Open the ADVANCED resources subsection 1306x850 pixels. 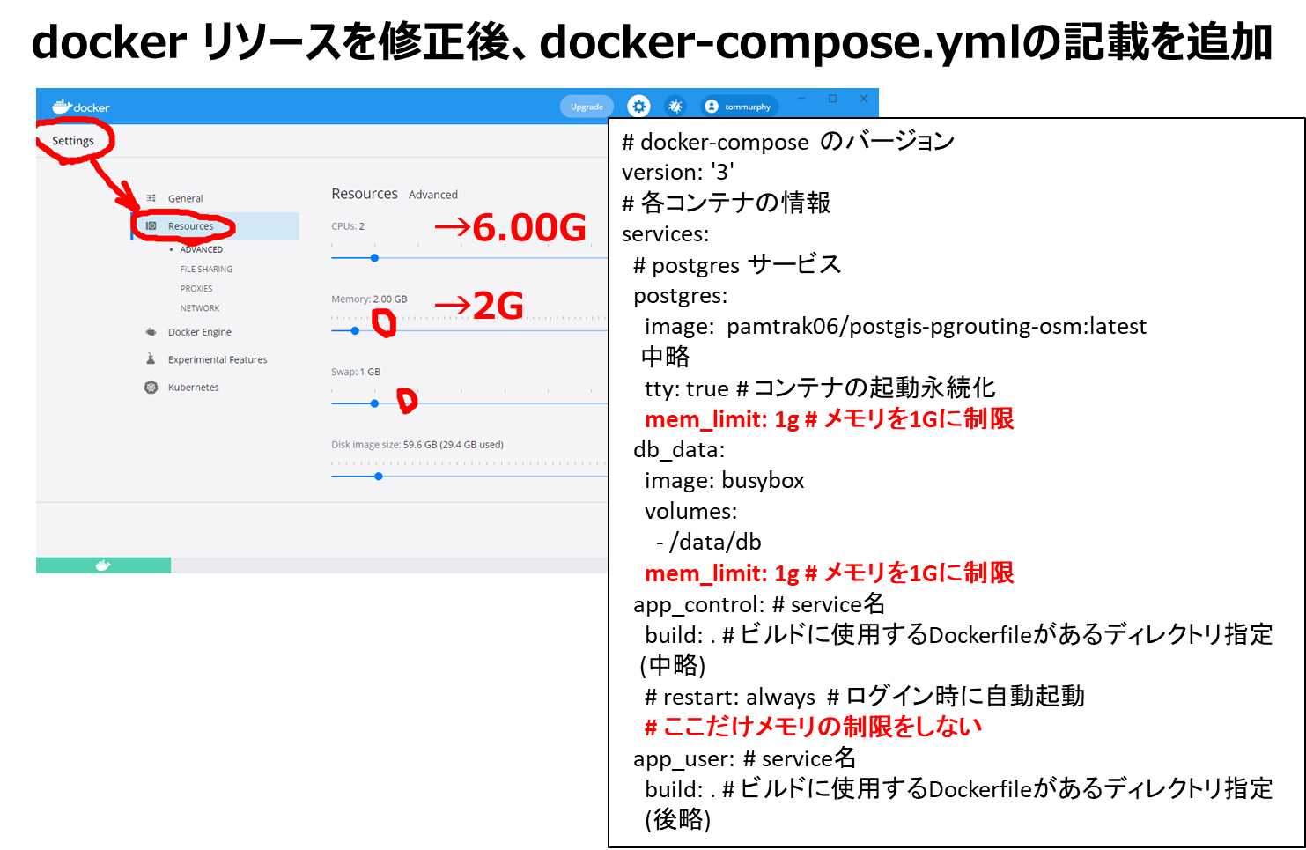click(x=201, y=250)
